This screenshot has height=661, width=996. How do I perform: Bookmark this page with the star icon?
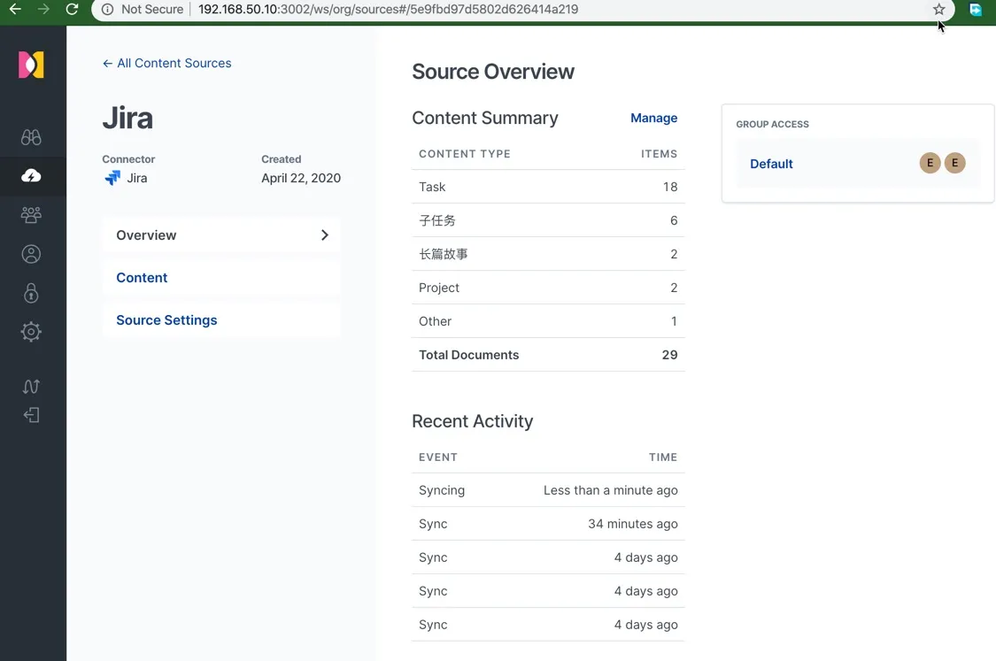(x=938, y=10)
